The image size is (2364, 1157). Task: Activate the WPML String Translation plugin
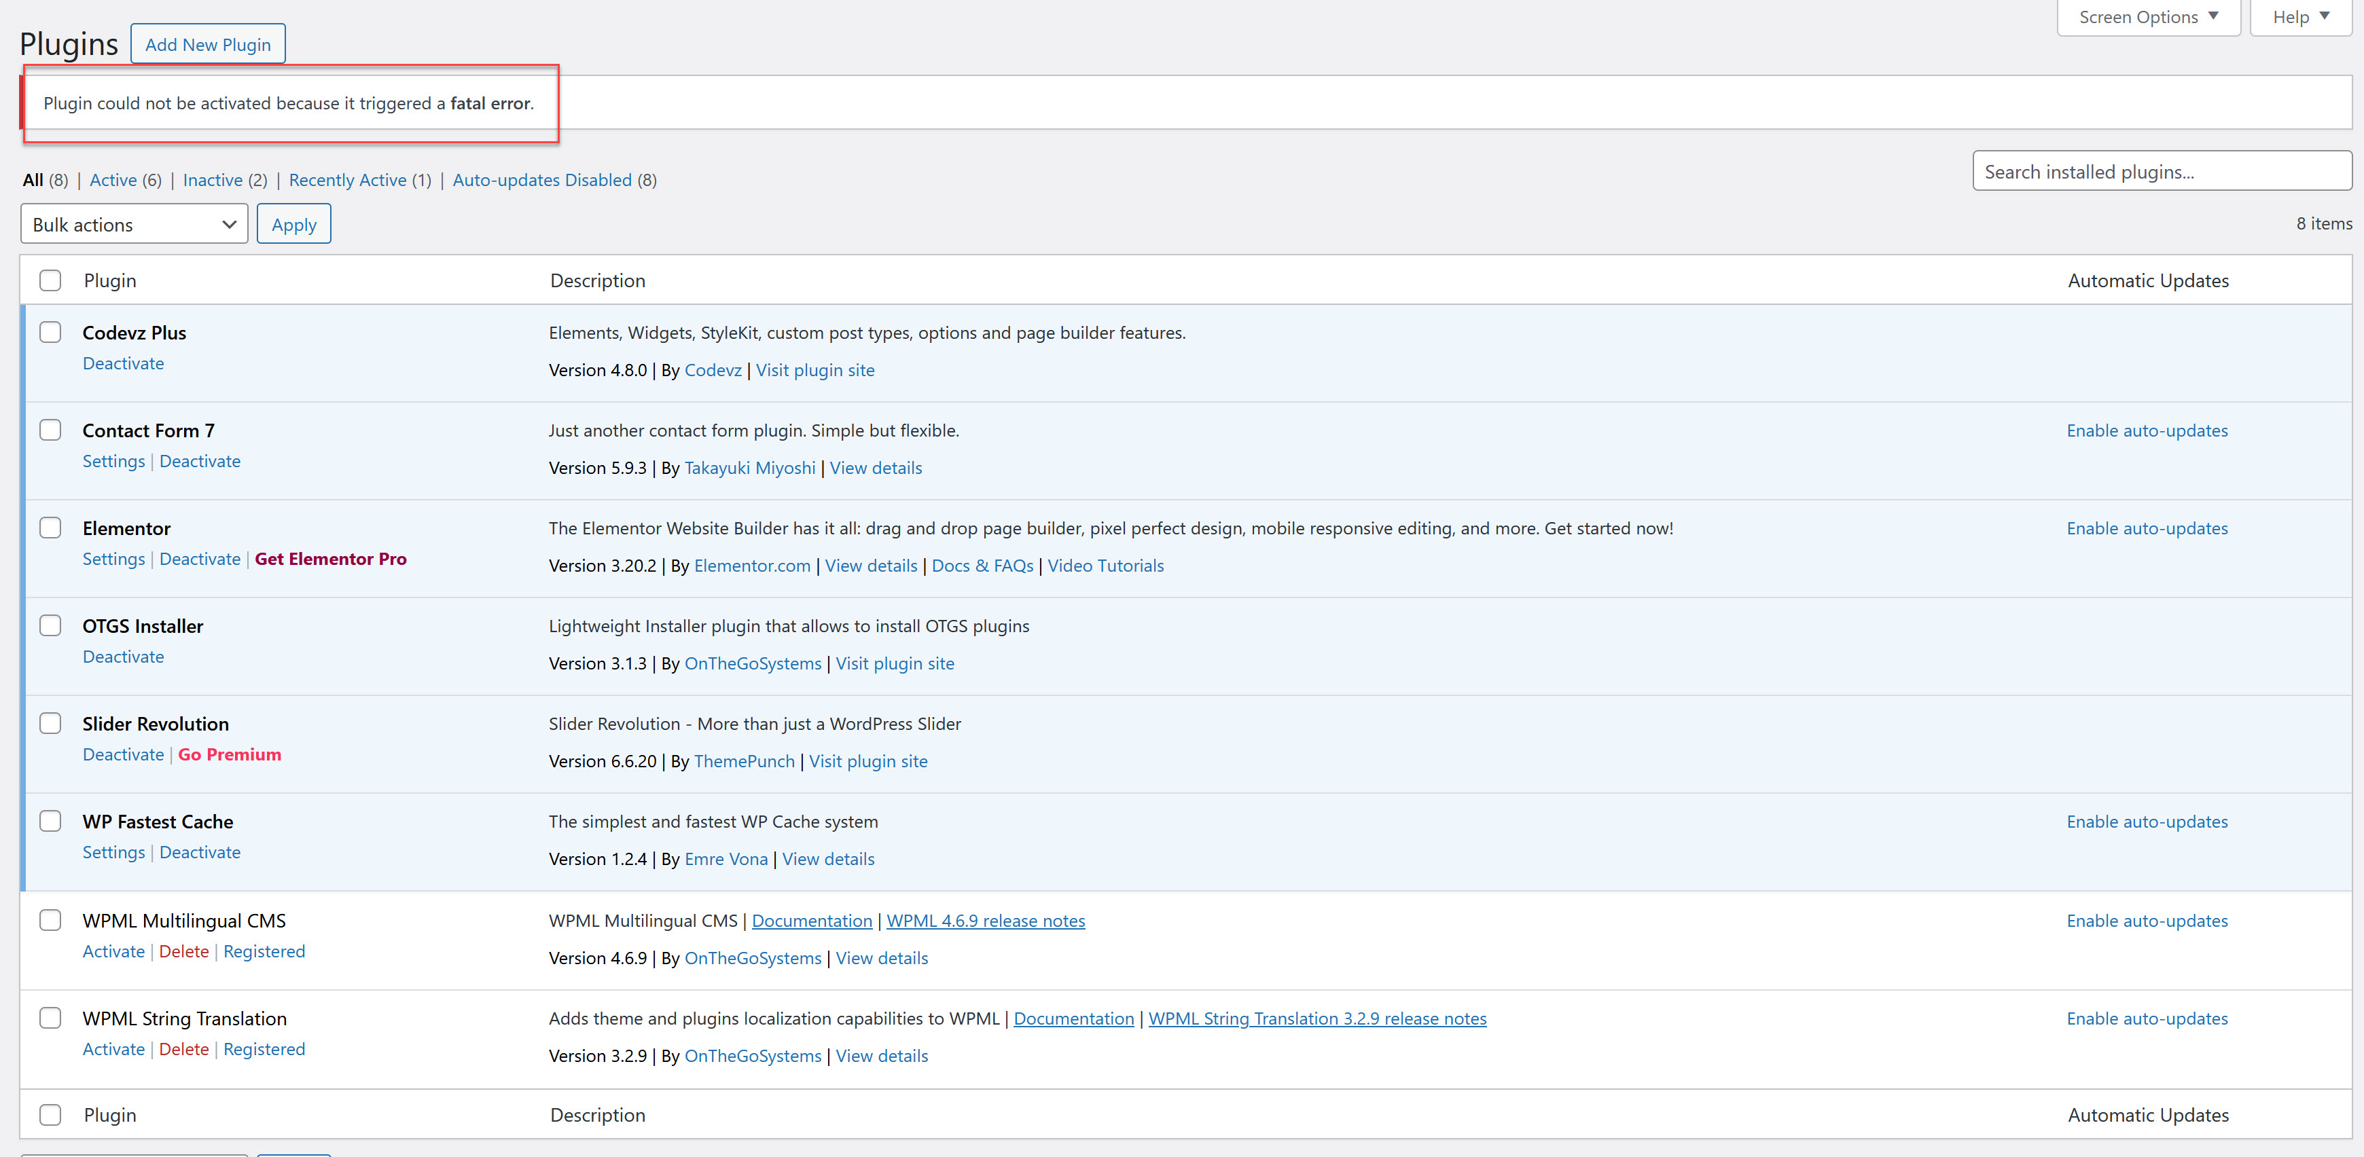click(x=114, y=1049)
